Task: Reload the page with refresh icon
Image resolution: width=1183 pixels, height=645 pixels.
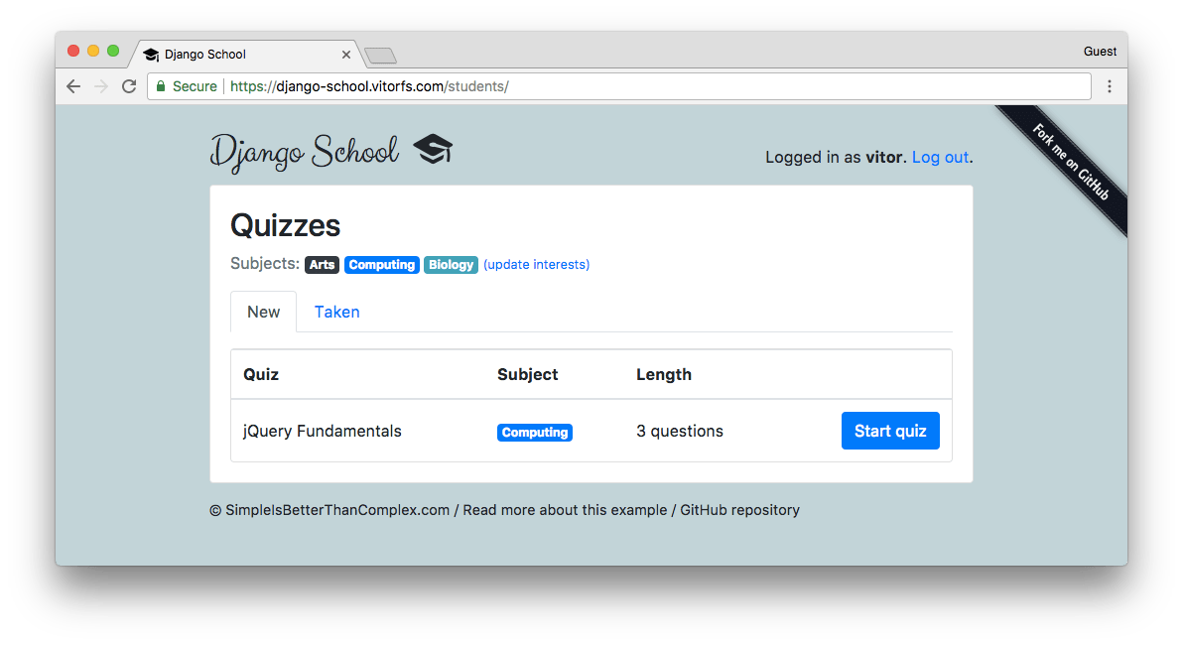Action: (129, 86)
